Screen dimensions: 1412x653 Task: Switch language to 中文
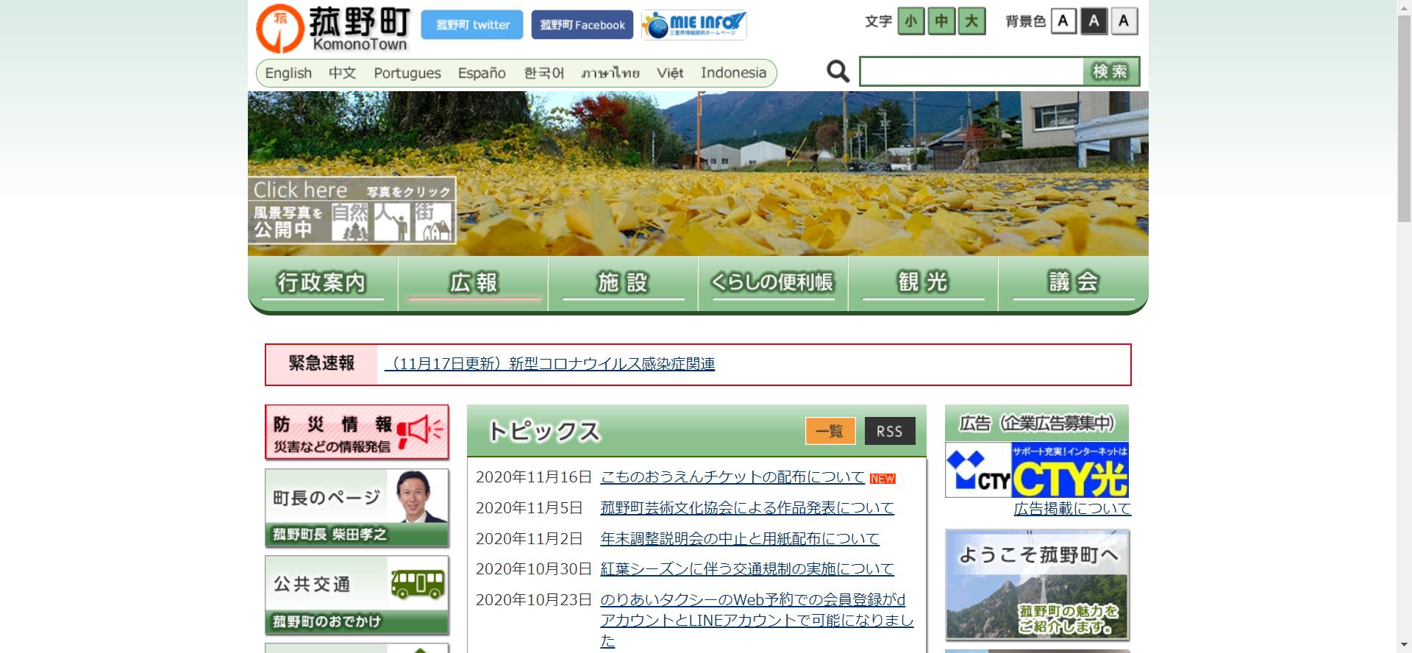(x=343, y=73)
